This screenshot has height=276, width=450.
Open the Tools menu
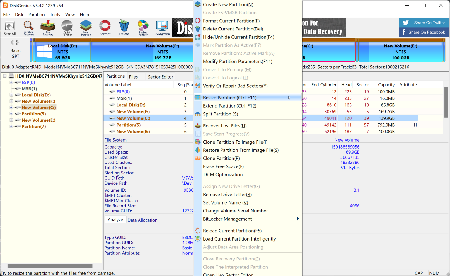[x=55, y=14]
